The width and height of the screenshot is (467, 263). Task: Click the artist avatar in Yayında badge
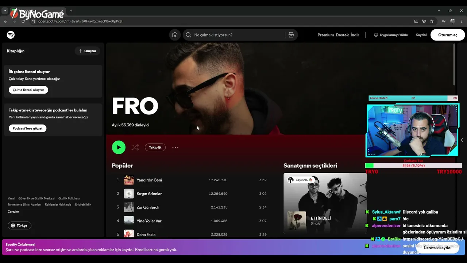(291, 180)
